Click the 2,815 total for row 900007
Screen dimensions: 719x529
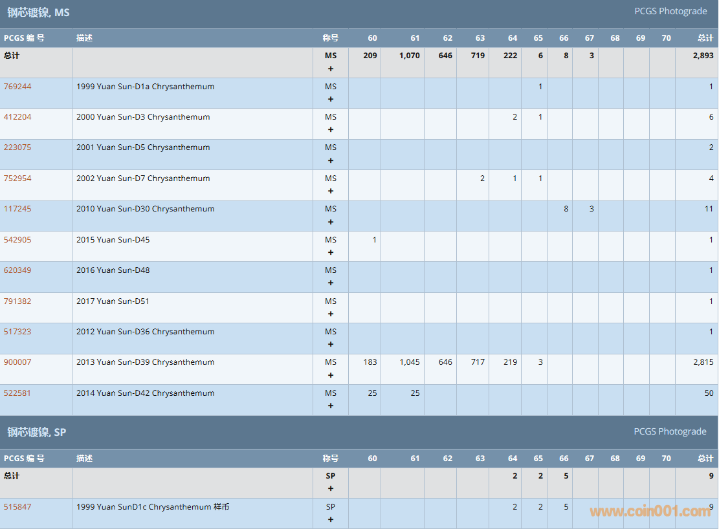pos(703,362)
